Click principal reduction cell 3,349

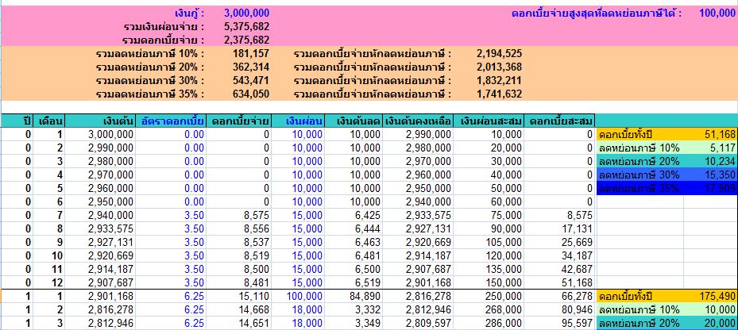(x=354, y=324)
